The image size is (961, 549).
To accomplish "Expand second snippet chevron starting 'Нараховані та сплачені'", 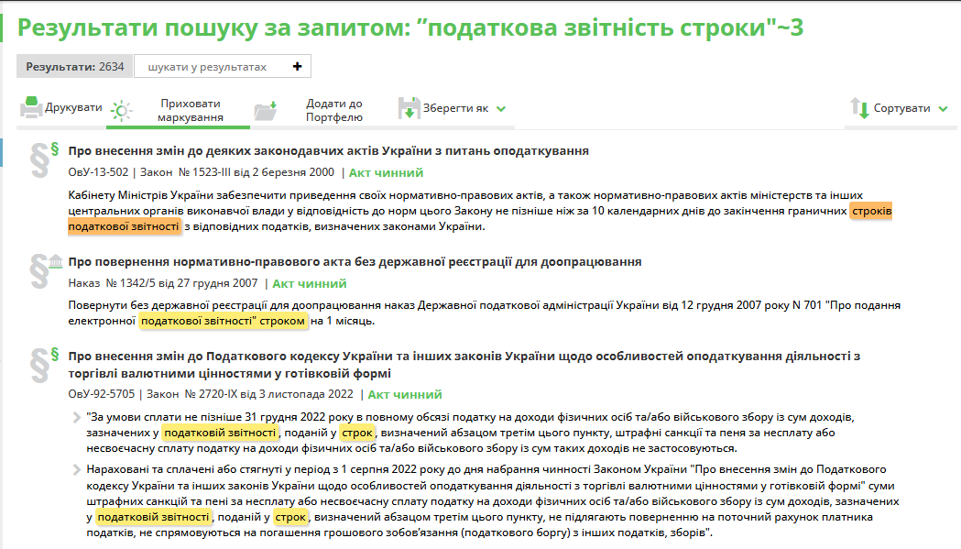I will (x=77, y=471).
